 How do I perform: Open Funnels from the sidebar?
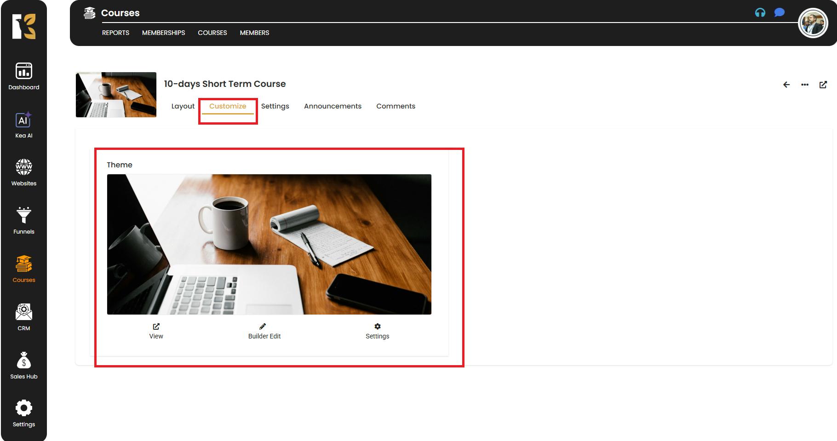coord(24,221)
